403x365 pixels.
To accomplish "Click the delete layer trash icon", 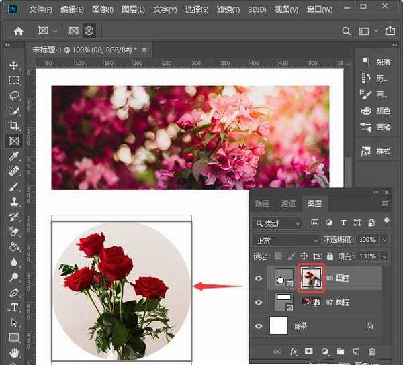I will point(371,351).
